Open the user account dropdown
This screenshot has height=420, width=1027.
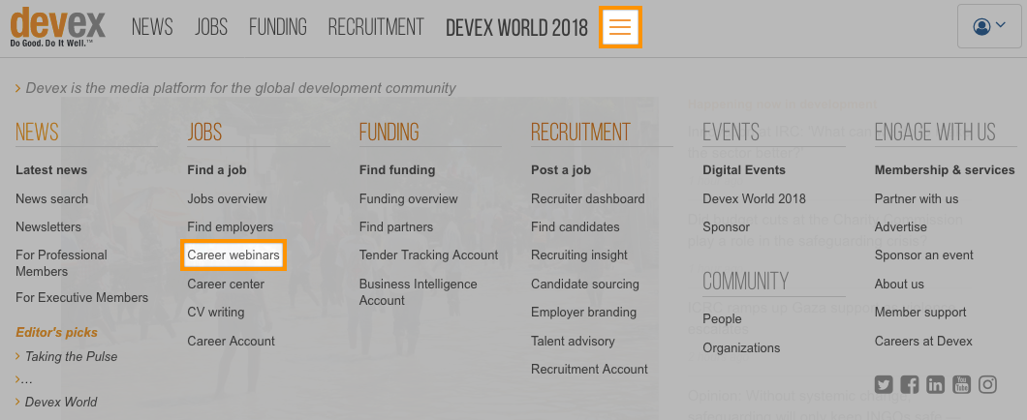989,26
